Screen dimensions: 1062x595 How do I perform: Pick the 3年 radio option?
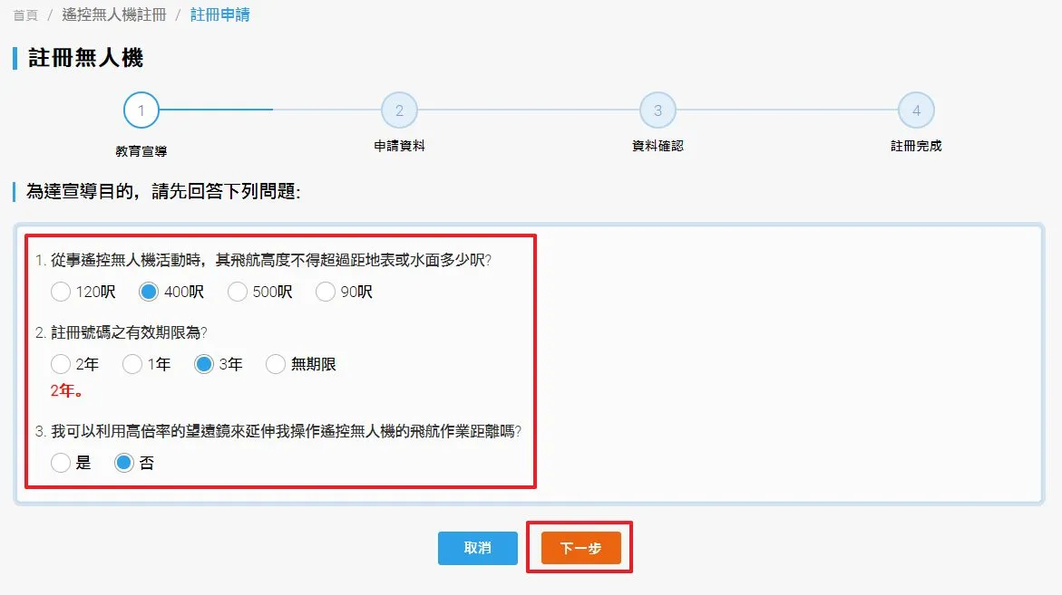click(x=204, y=364)
